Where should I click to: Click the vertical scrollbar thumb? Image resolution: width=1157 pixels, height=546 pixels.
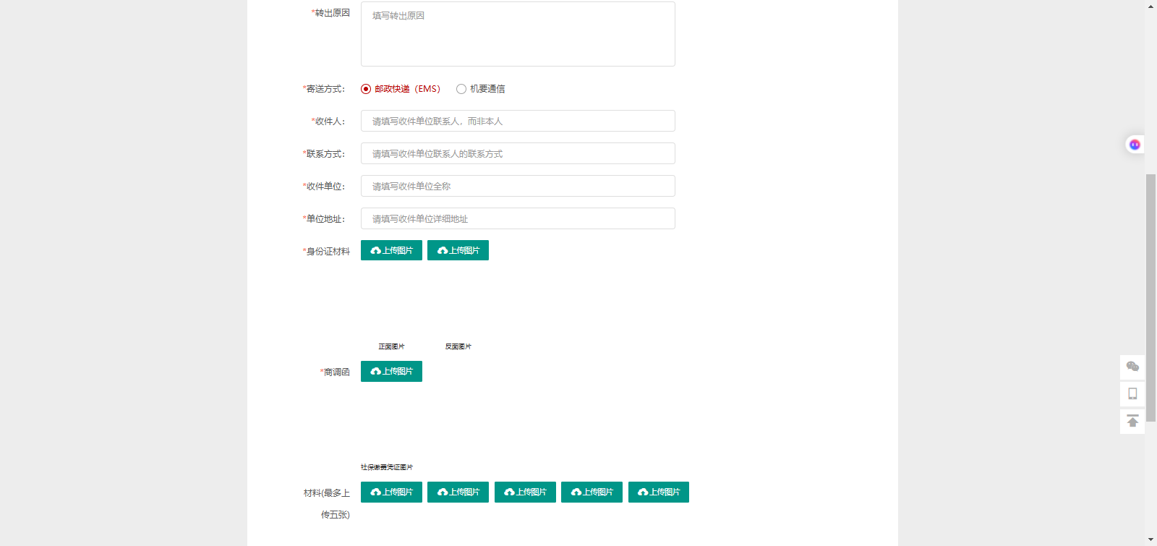[1151, 298]
